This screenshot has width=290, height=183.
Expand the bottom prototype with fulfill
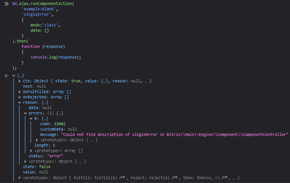coord(20,178)
